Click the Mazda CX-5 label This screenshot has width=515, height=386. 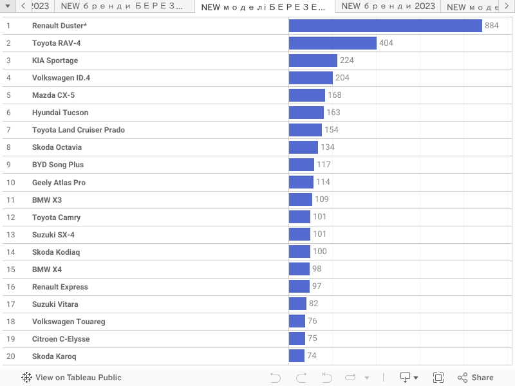[x=53, y=95]
